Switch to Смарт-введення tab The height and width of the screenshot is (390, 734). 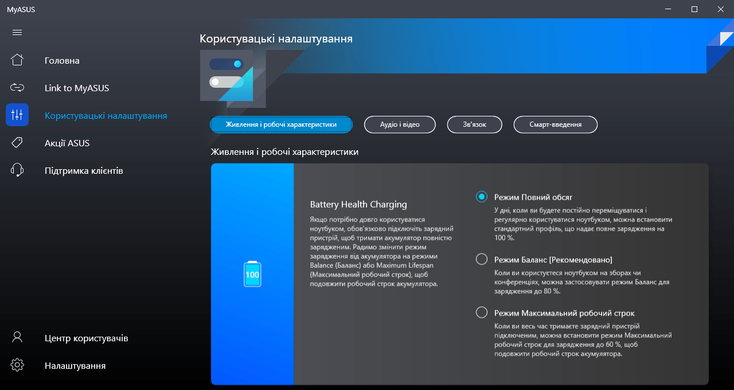click(x=556, y=124)
